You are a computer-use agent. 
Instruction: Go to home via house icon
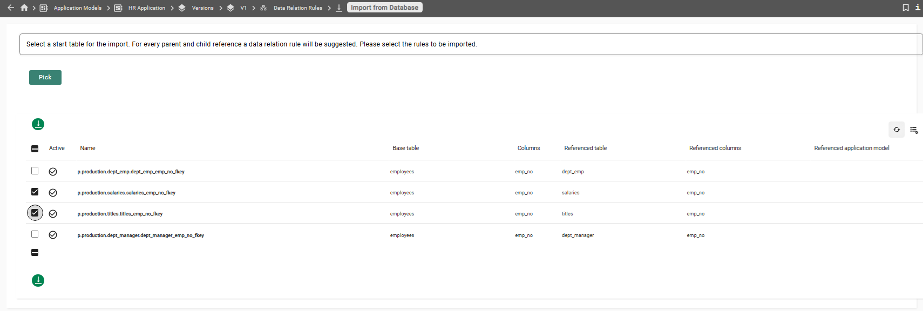coord(24,8)
